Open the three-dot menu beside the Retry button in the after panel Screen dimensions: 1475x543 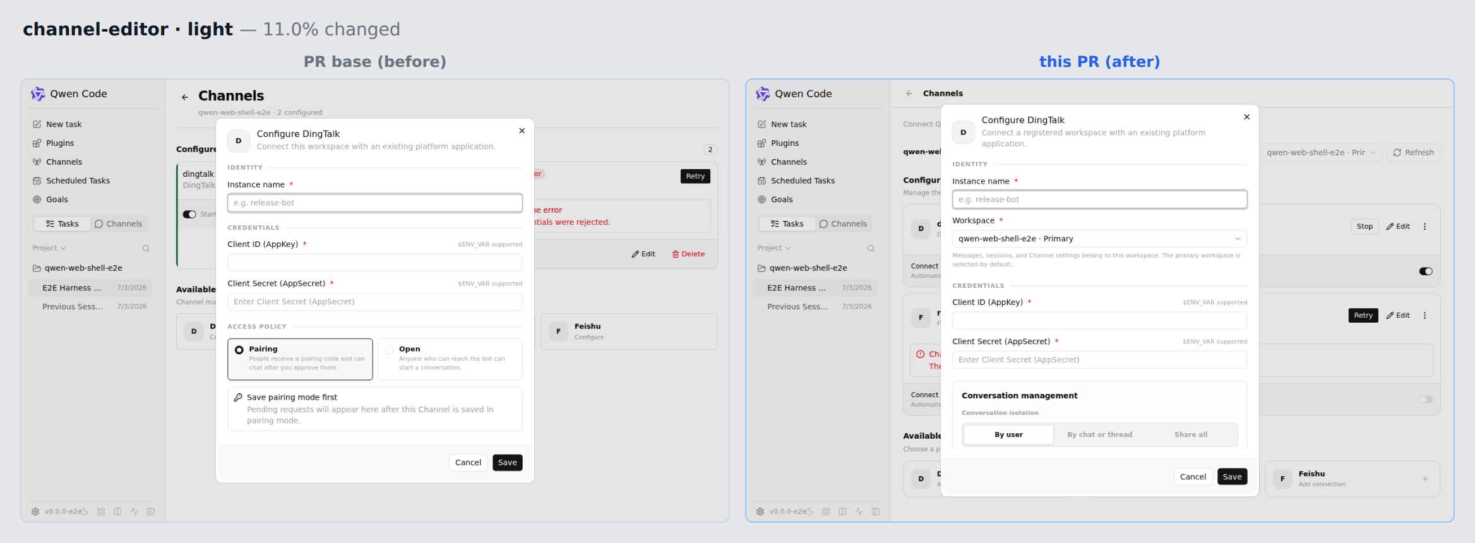coord(1425,316)
